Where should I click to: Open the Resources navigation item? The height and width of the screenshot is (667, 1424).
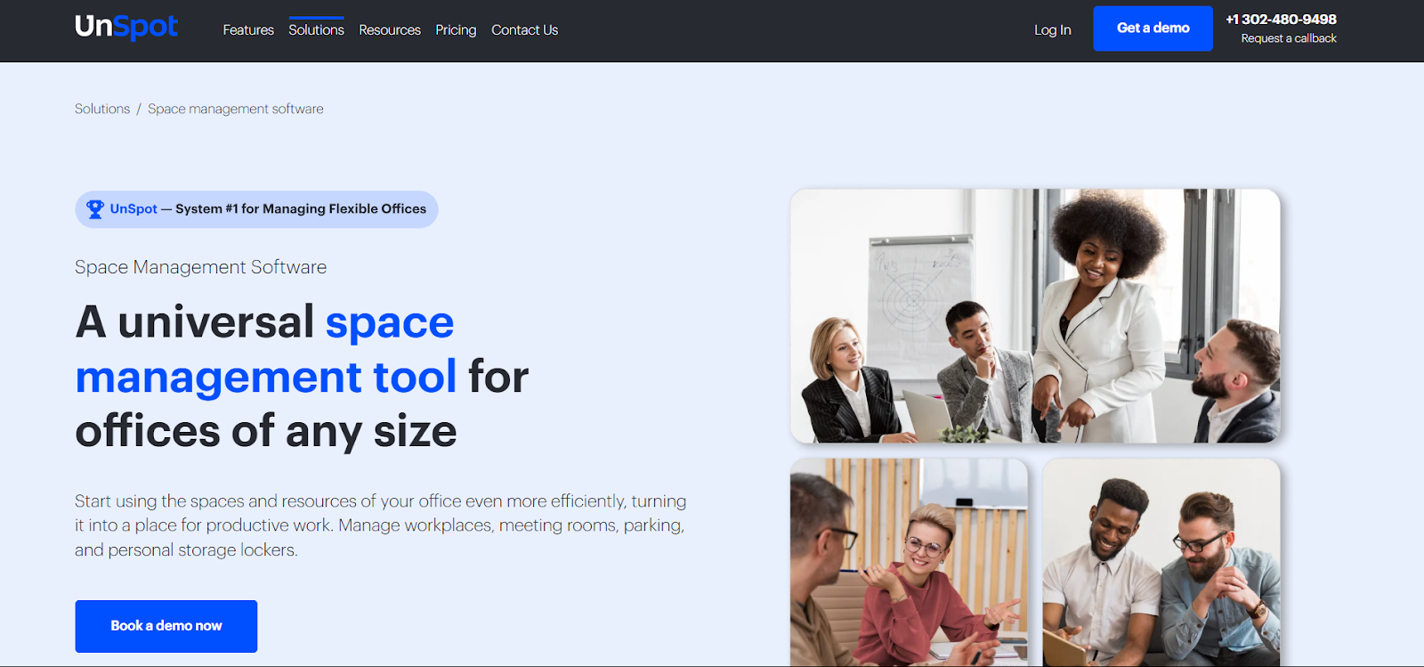(x=390, y=29)
